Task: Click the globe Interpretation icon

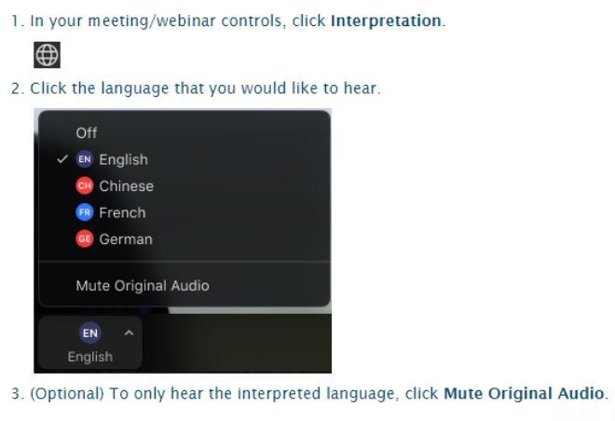Action: (x=47, y=56)
